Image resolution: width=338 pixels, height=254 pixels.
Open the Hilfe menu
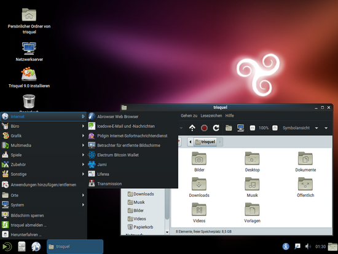point(230,116)
